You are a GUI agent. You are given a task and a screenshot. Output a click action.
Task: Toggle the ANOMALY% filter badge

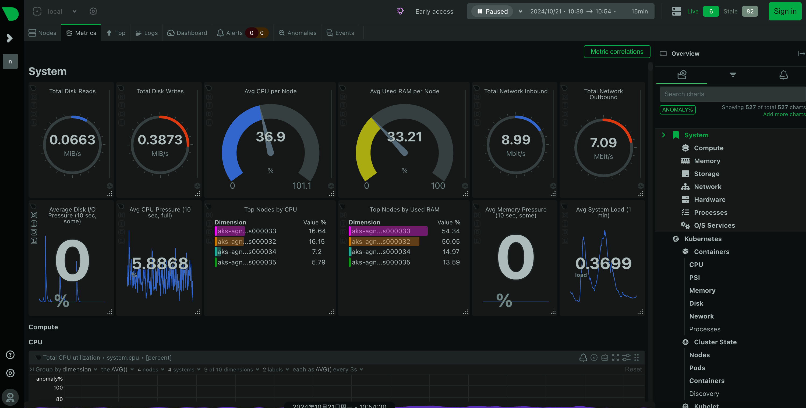click(677, 109)
